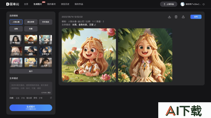
Task: Select the 迪士尼 style thumbnail
Action: click(x=31, y=39)
